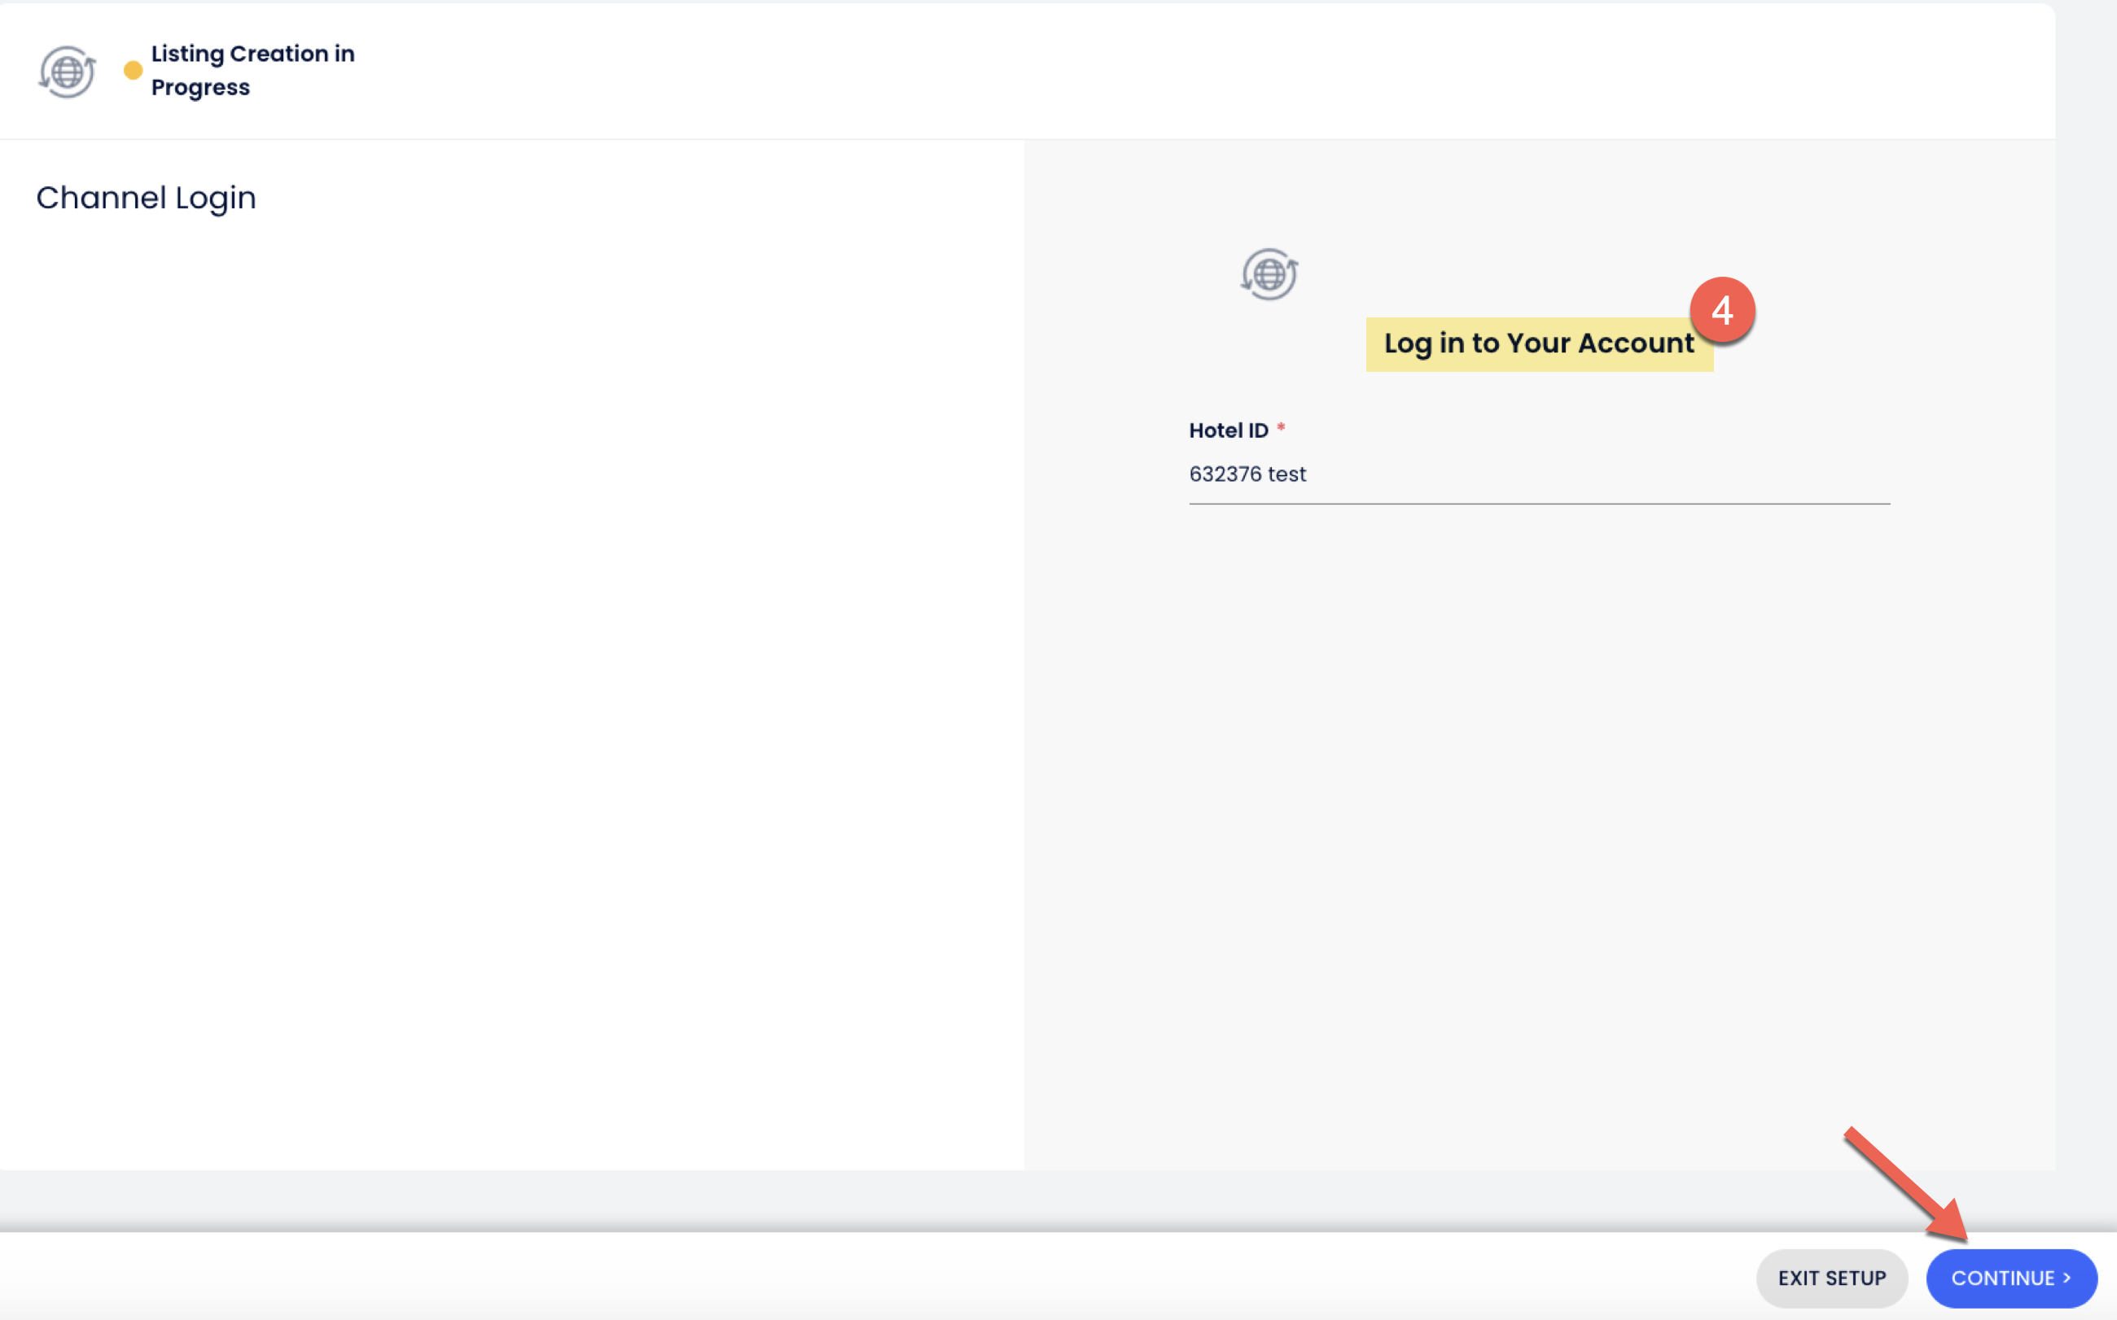
Task: Click the yellow status dot indicator
Action: (133, 71)
